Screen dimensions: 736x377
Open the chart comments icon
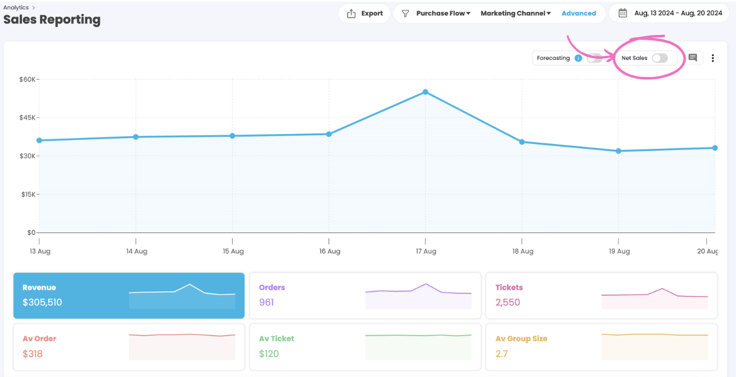pyautogui.click(x=693, y=58)
